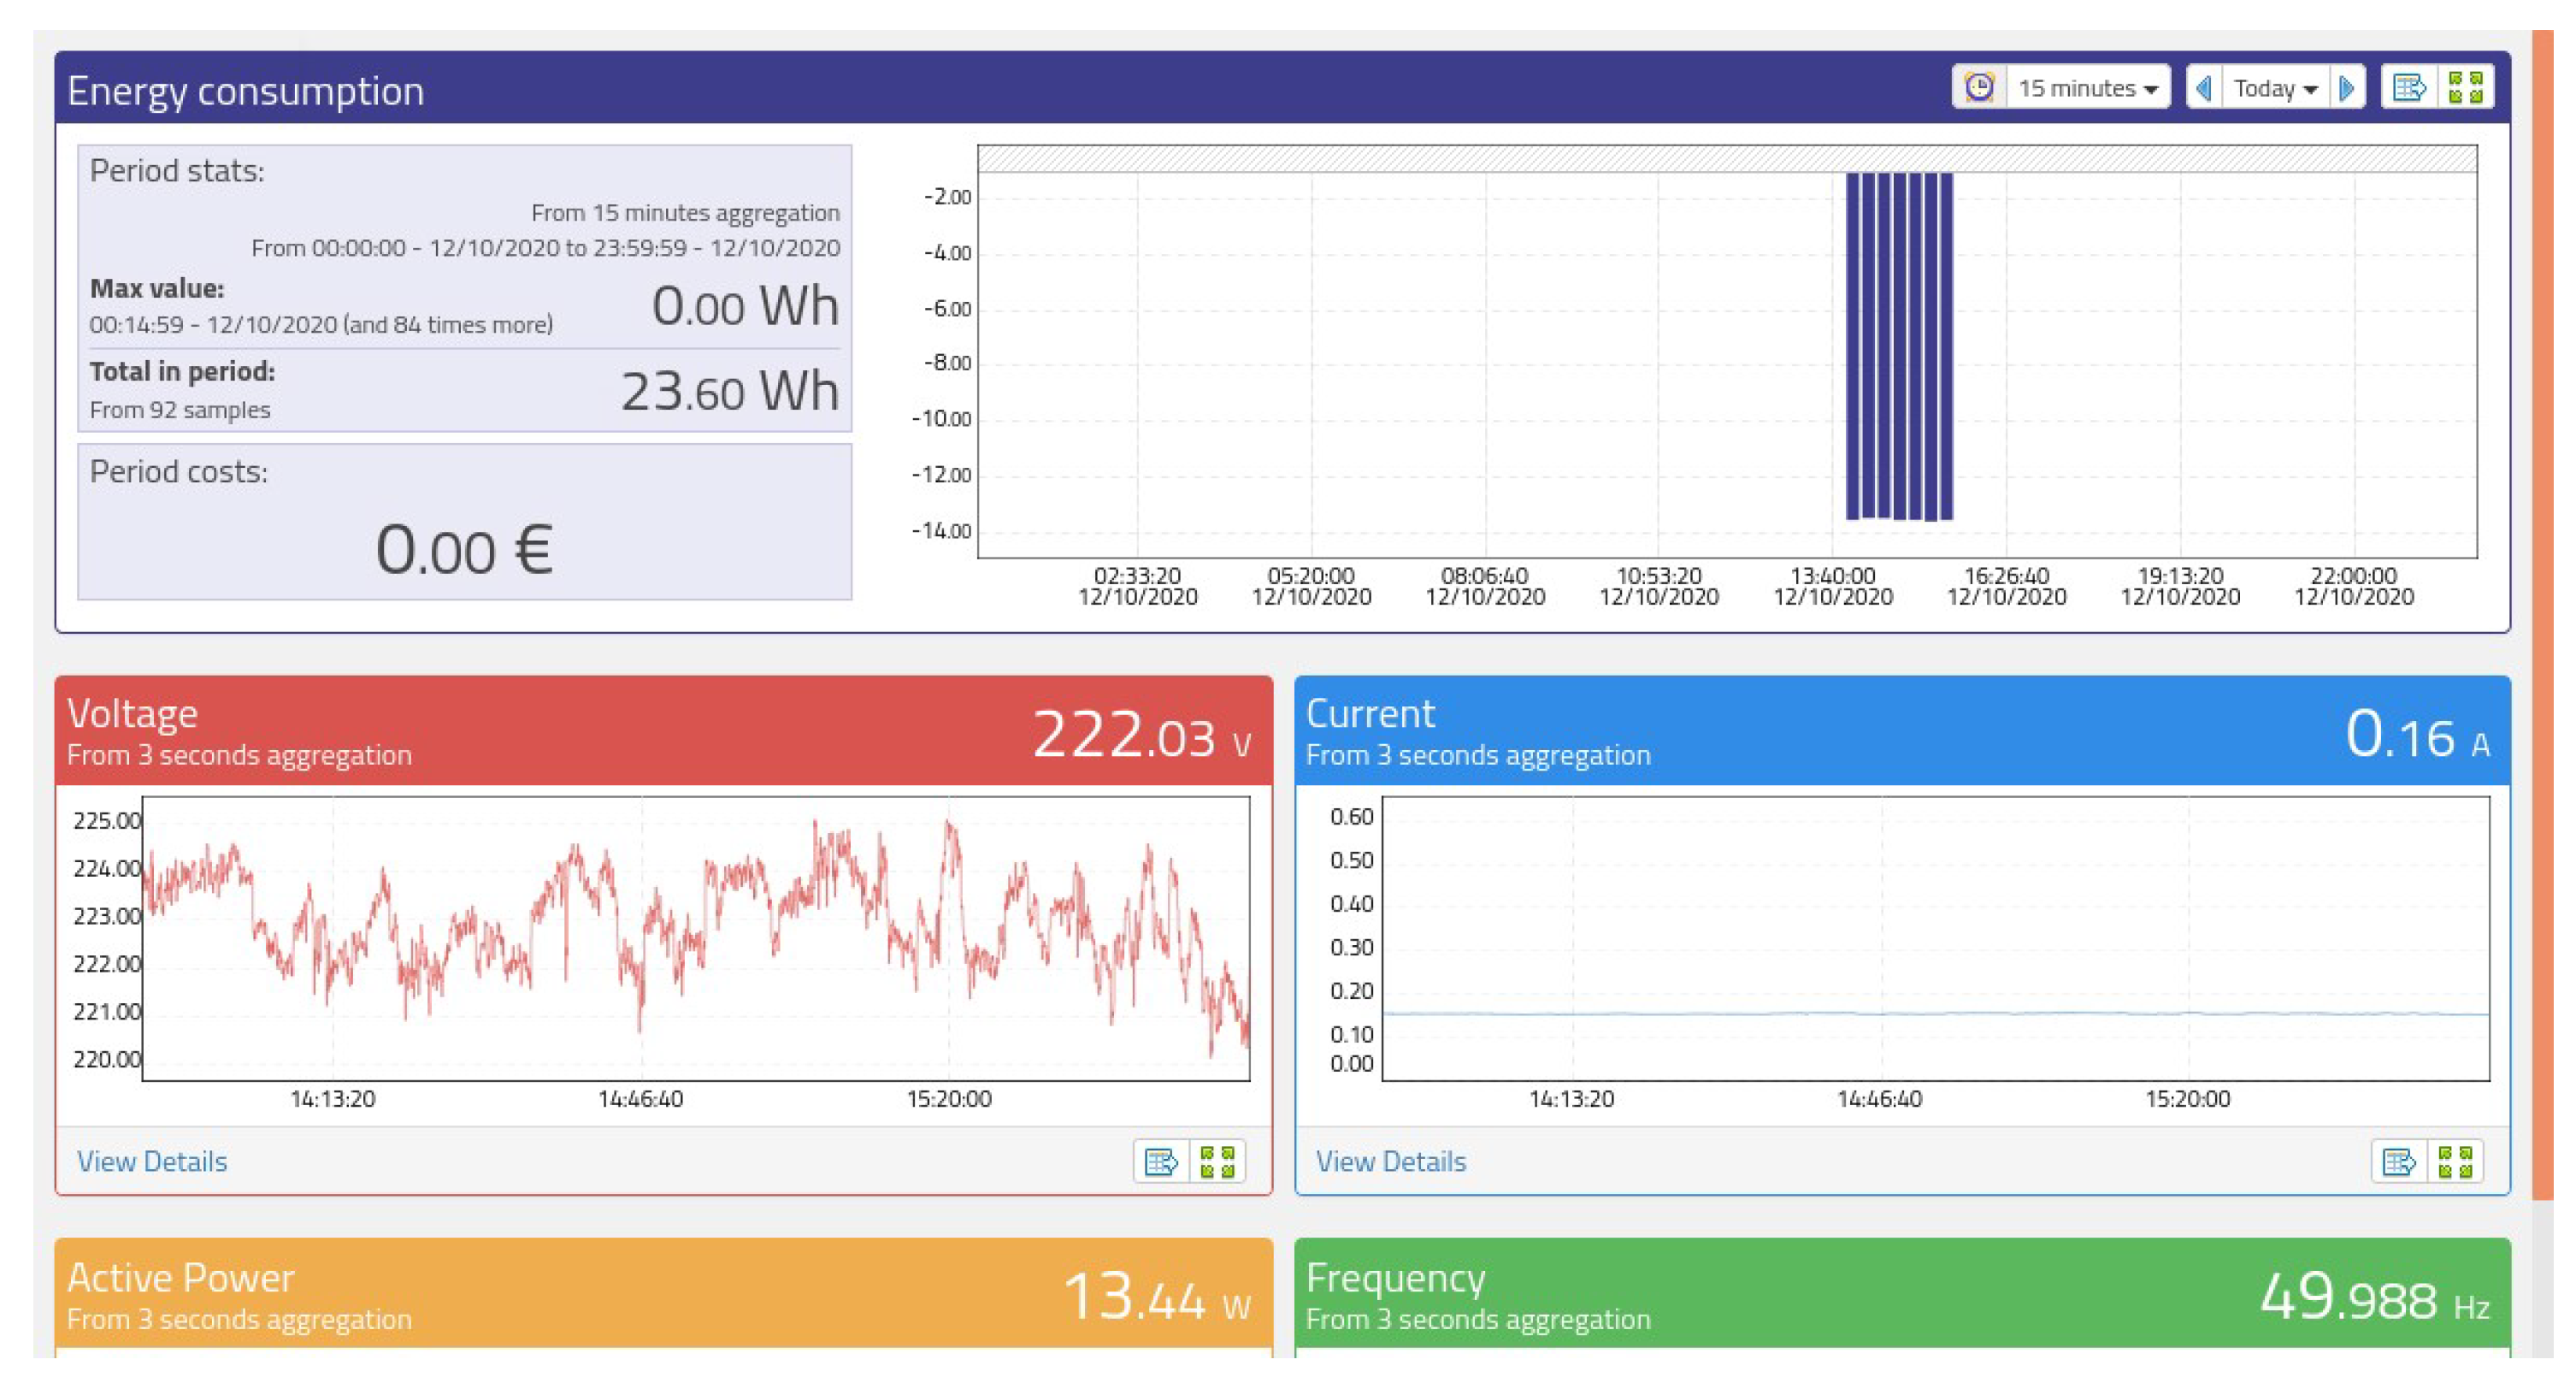Click the blue energy bars in chart
The width and height of the screenshot is (2576, 1383).
pos(1898,346)
